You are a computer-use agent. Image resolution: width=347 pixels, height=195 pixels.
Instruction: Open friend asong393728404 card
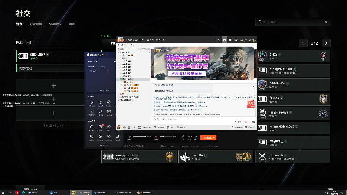294,71
